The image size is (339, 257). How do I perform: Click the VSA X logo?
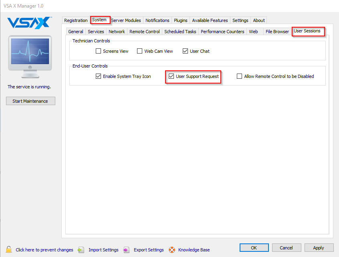(x=29, y=23)
